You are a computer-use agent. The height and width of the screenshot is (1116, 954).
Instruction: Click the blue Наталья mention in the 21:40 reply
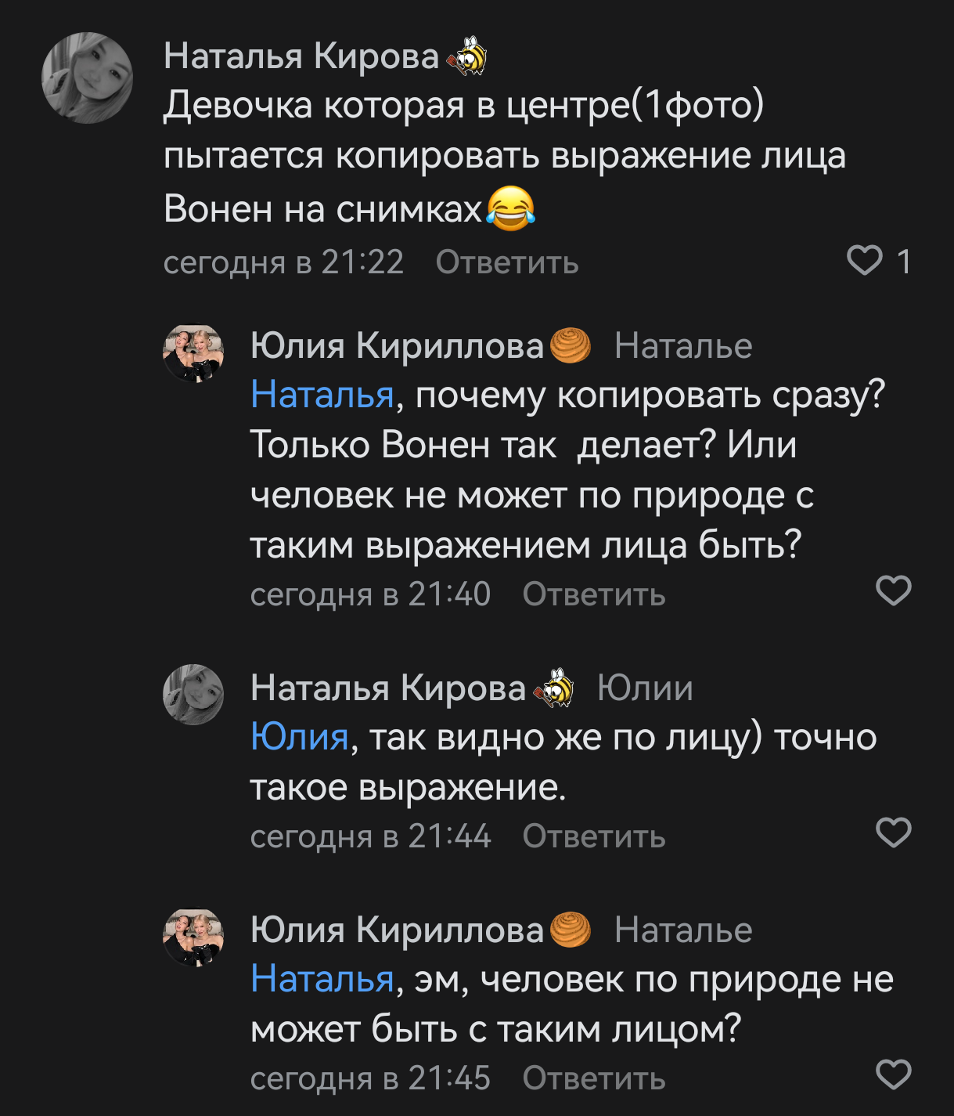[x=322, y=395]
